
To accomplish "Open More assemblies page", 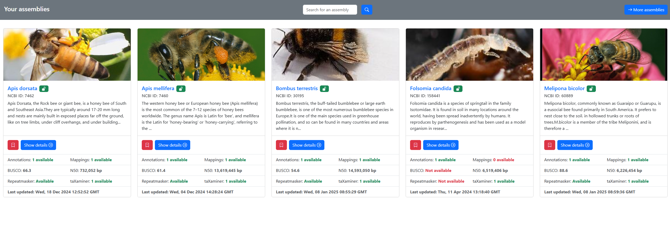I will [646, 10].
